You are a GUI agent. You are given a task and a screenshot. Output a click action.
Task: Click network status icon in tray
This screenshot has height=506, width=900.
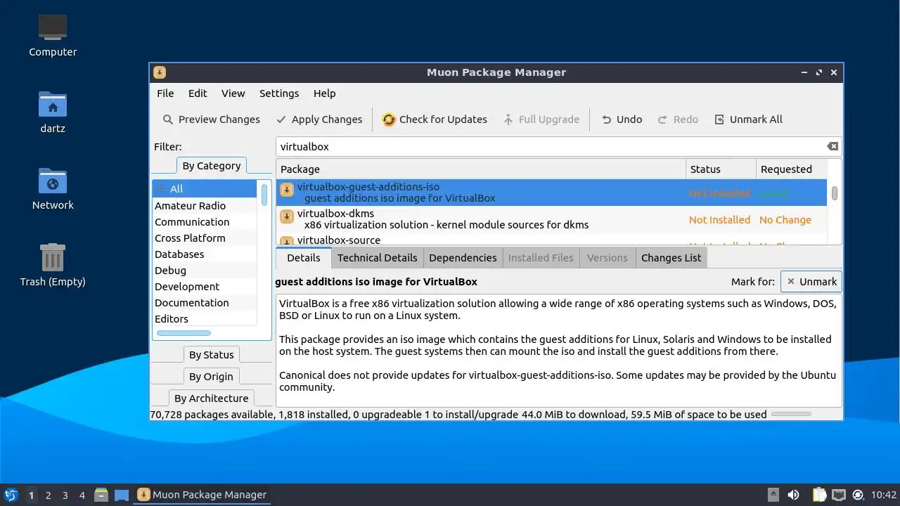838,495
